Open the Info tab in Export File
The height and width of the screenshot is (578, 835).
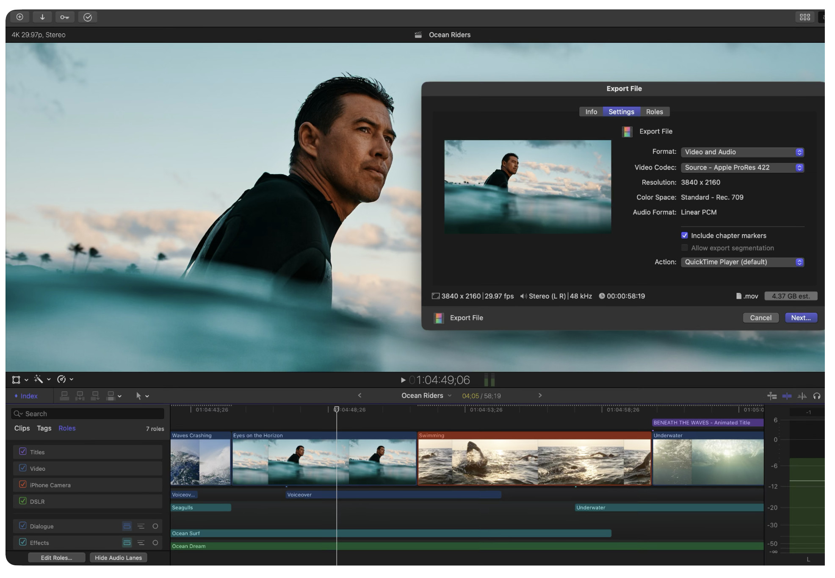[591, 111]
